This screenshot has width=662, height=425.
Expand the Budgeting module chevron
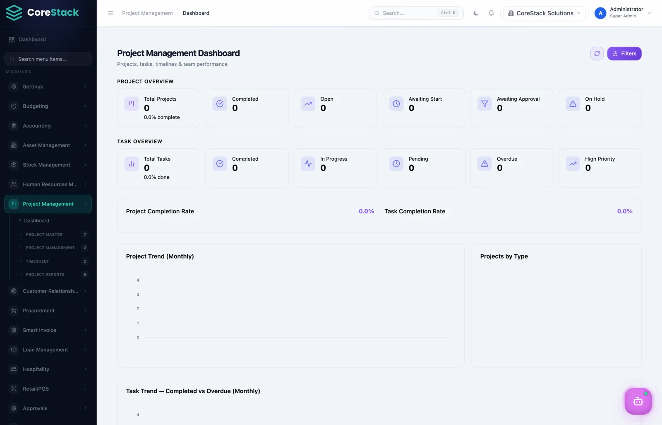85,106
